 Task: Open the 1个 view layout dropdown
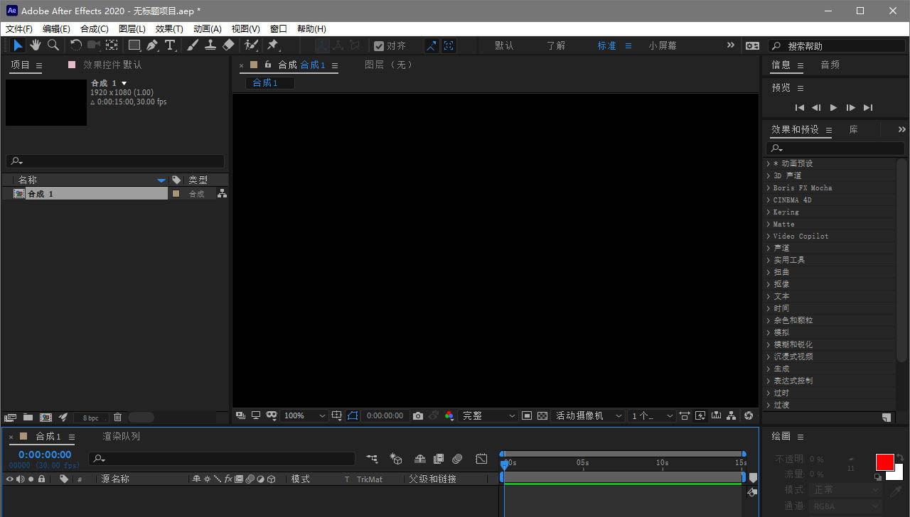pos(651,415)
